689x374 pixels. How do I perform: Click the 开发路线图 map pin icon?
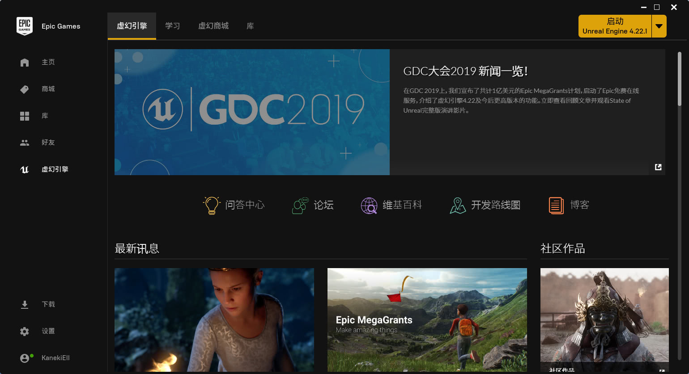pos(458,206)
